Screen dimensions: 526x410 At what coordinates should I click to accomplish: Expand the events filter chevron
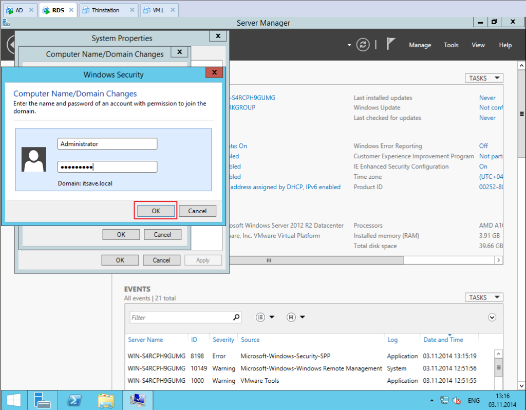492,318
